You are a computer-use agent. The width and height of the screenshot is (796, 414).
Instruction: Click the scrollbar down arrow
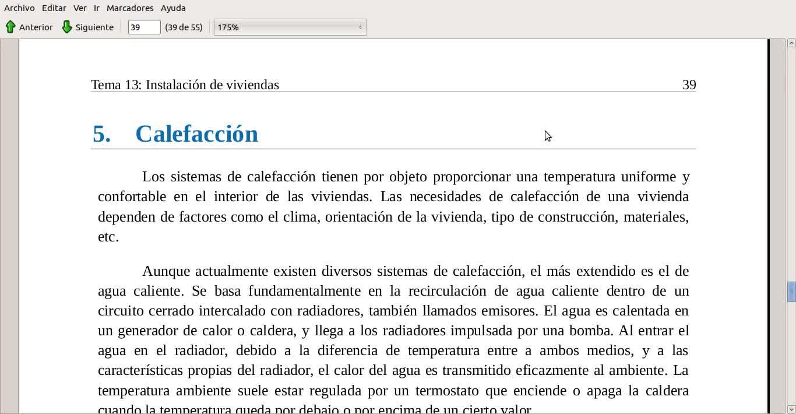[x=791, y=409]
